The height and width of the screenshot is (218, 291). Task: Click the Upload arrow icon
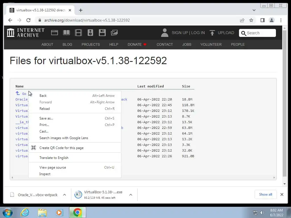click(212, 33)
